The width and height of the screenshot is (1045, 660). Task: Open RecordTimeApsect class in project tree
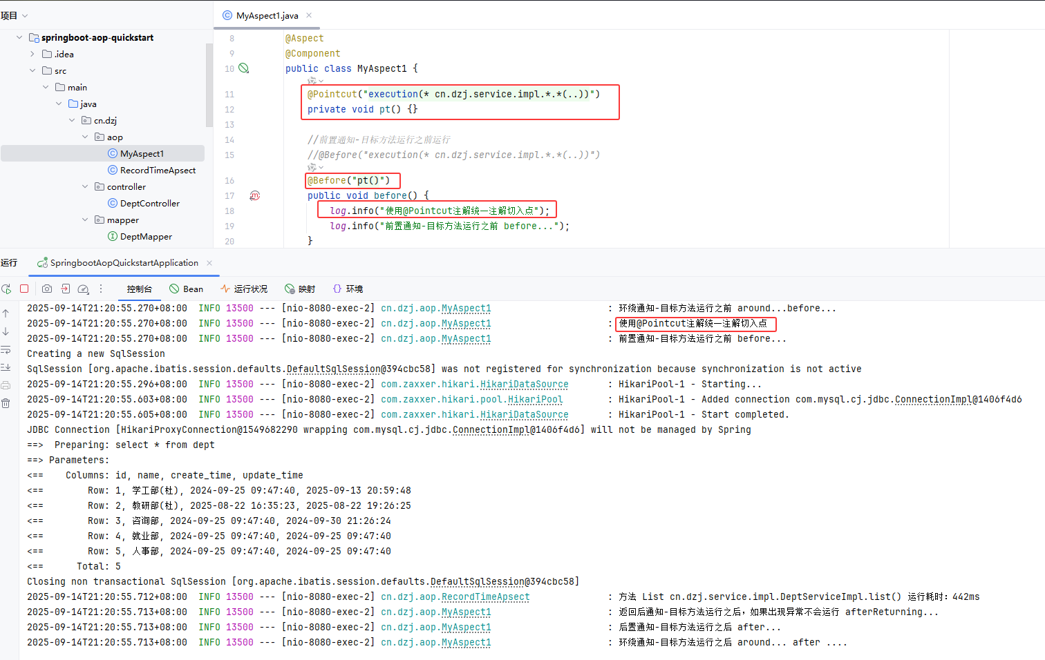158,170
